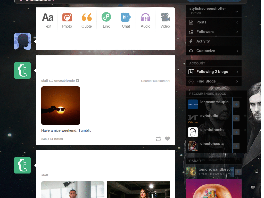Open Find Blogs
Screen dimensions: 264x198
tap(214, 81)
